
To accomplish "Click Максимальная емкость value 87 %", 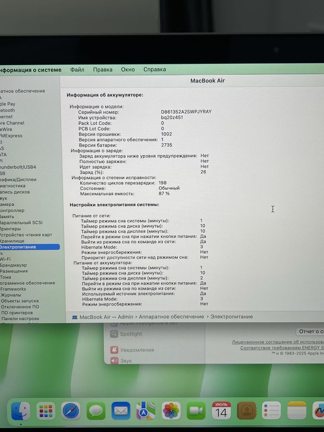I will tap(164, 194).
